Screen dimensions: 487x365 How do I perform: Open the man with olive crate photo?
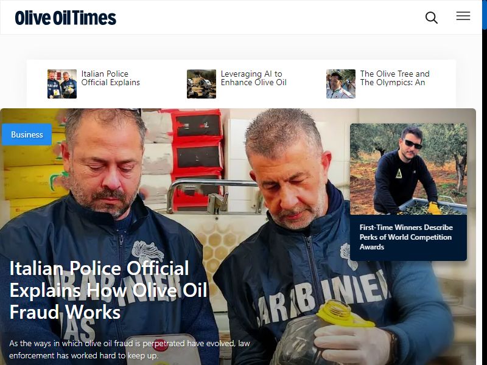click(x=408, y=169)
